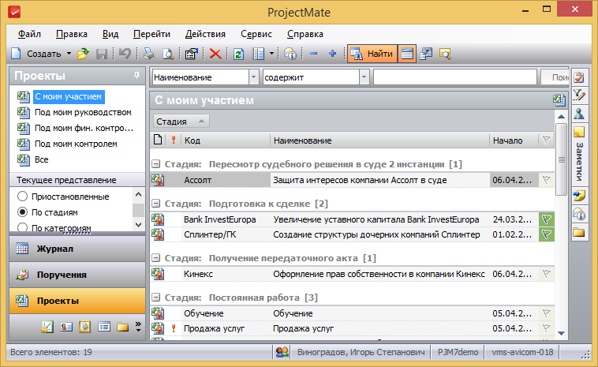Open the Проекты navigation button
Image resolution: width=598 pixels, height=367 pixels.
tap(77, 301)
